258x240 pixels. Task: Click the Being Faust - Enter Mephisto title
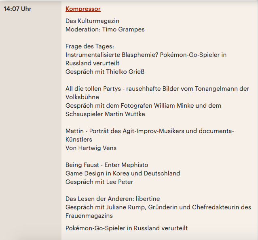107,165
